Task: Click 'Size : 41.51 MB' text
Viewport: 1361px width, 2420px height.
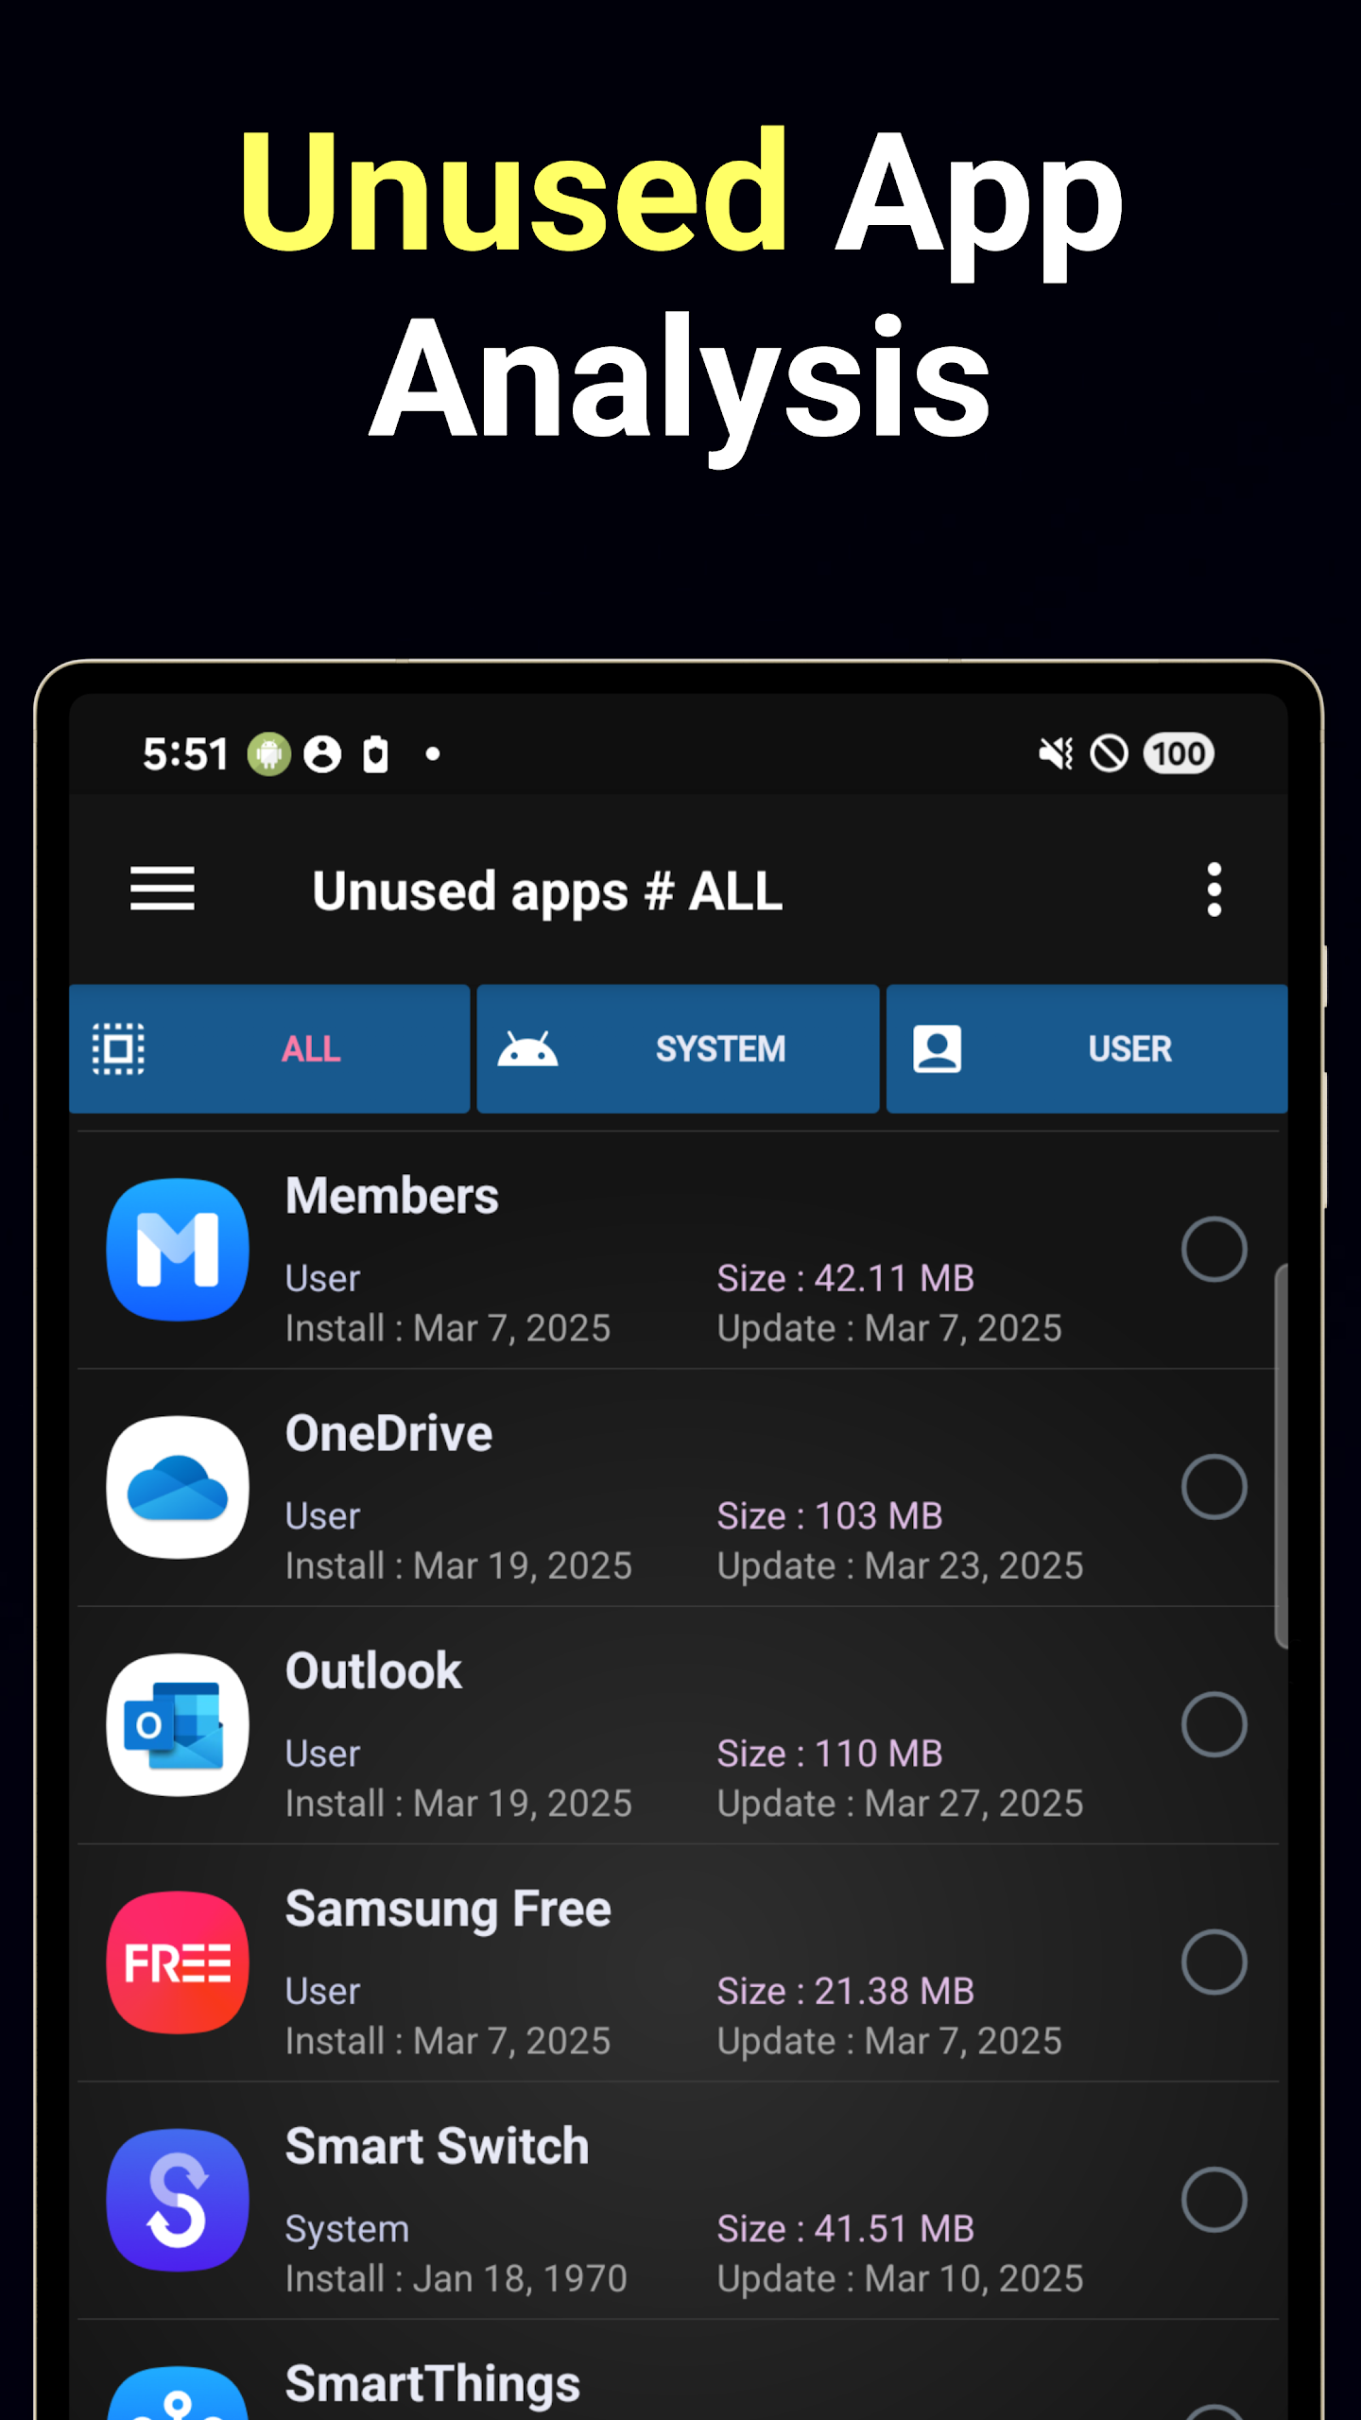Action: 846,2229
